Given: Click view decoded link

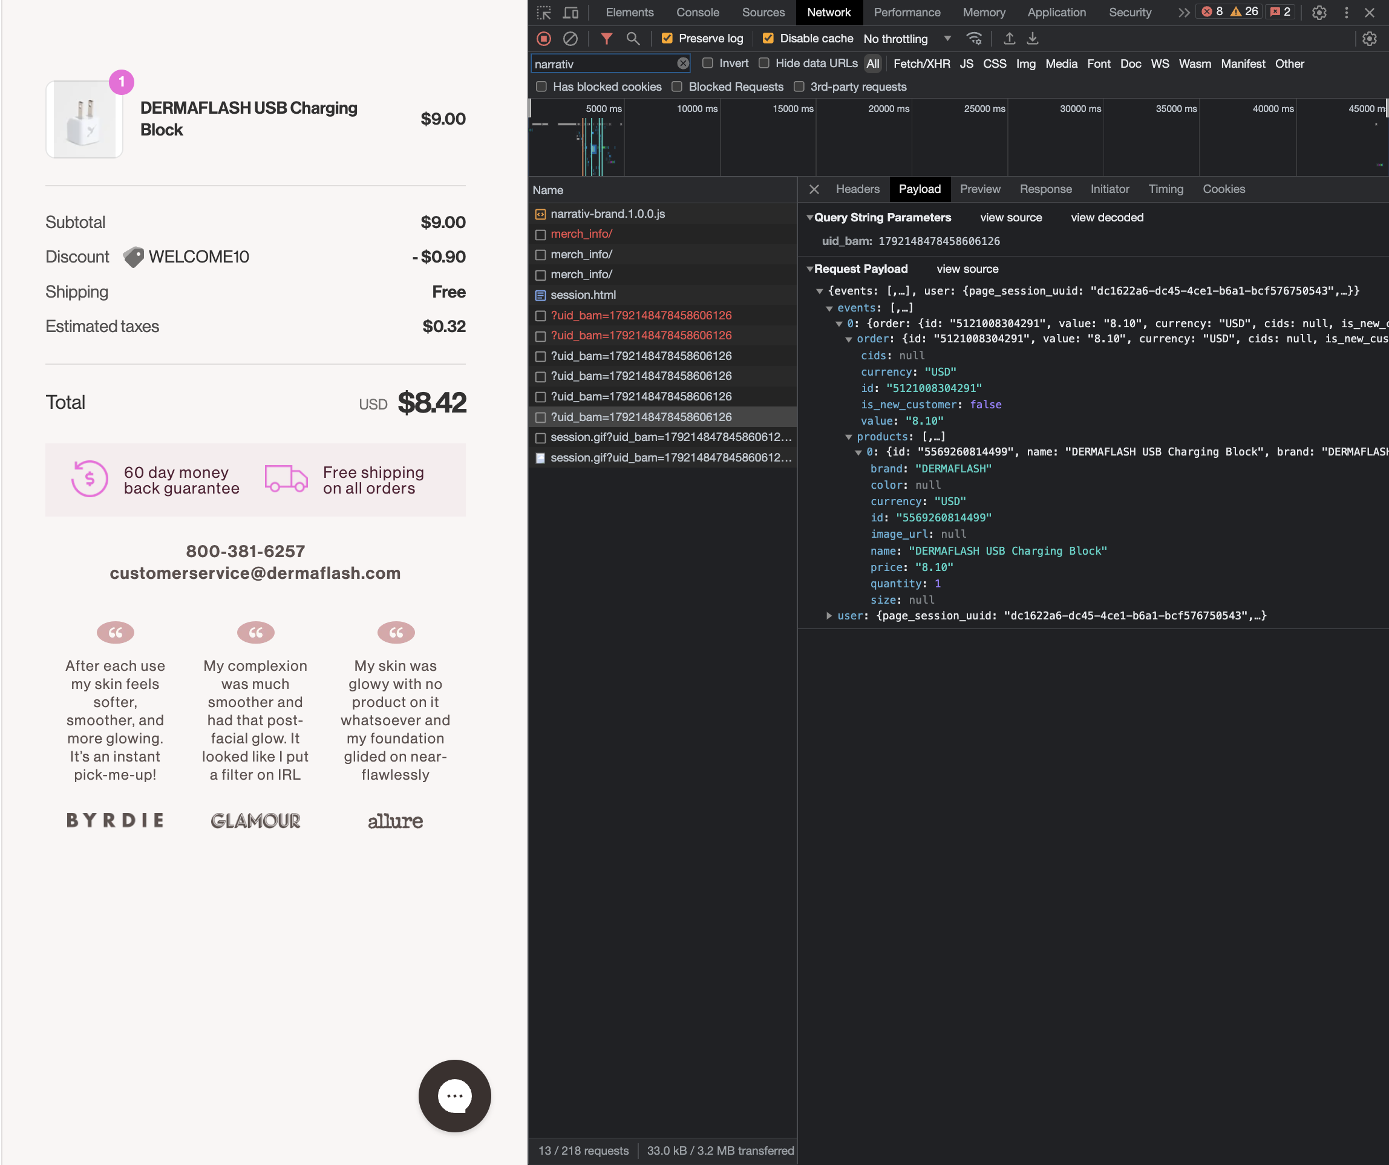Looking at the screenshot, I should (x=1107, y=218).
